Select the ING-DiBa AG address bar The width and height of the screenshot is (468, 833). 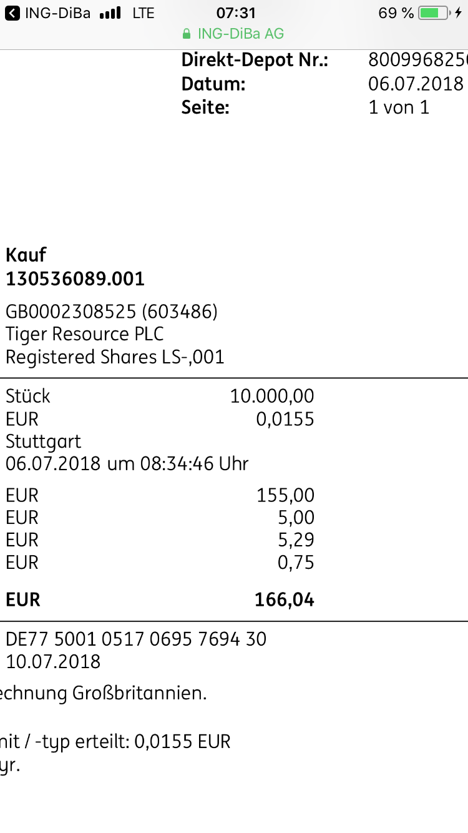point(234,34)
